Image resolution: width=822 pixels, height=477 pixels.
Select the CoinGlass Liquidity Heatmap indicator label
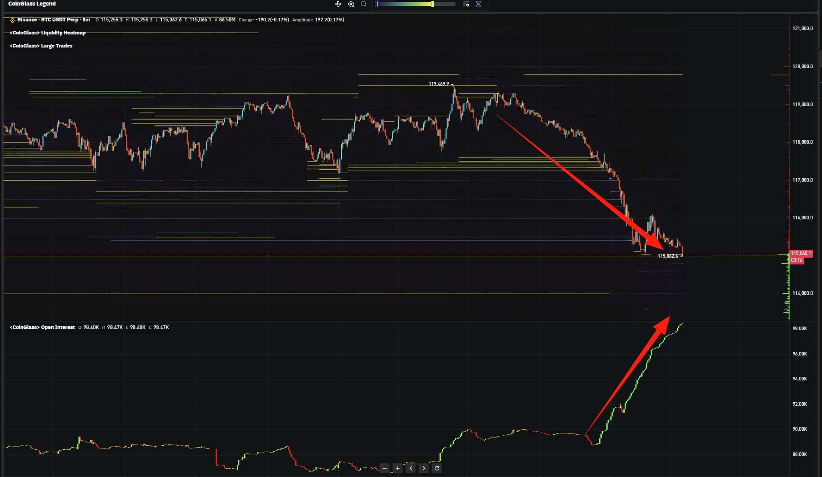(x=48, y=33)
